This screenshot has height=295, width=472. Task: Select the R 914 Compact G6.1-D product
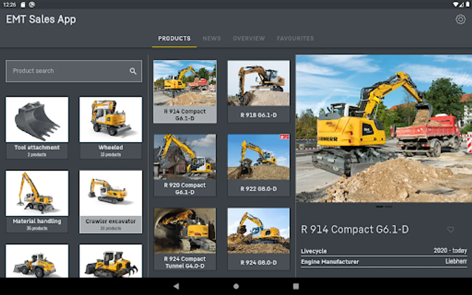185,91
